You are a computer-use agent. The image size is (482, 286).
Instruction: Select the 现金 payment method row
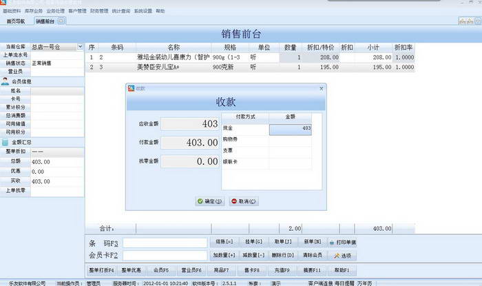pos(245,130)
